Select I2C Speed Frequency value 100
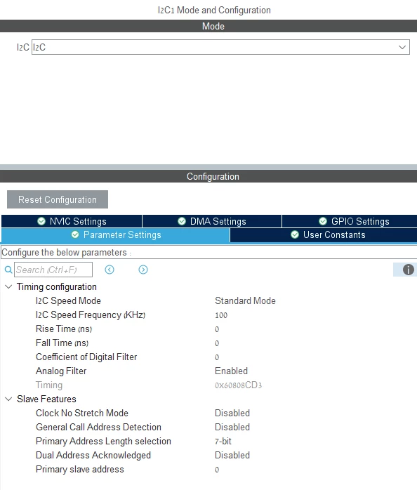The height and width of the screenshot is (490, 417). pyautogui.click(x=221, y=315)
